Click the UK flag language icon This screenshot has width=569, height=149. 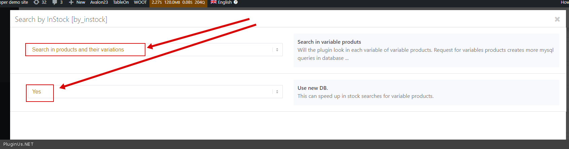(x=213, y=2)
